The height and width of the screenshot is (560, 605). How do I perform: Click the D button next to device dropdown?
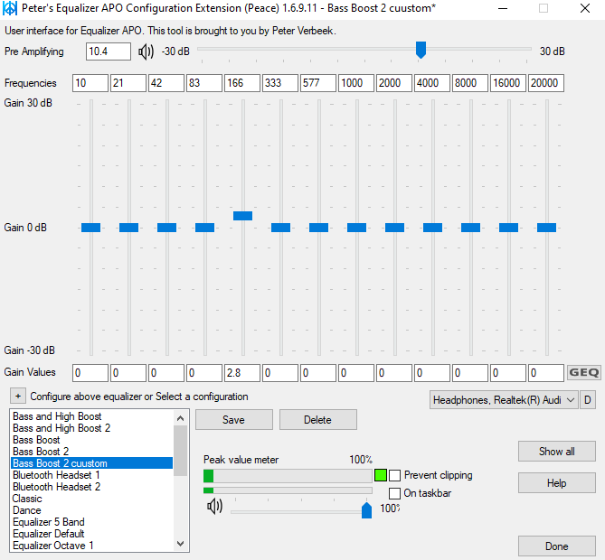[588, 400]
